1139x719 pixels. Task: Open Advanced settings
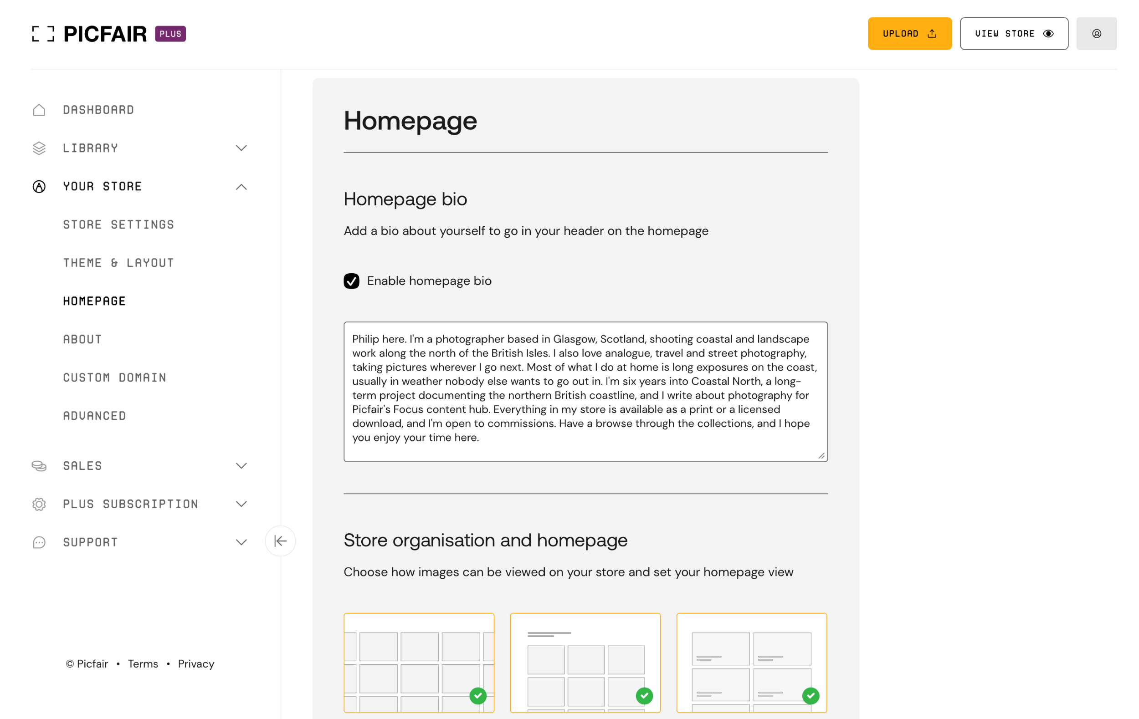(95, 416)
